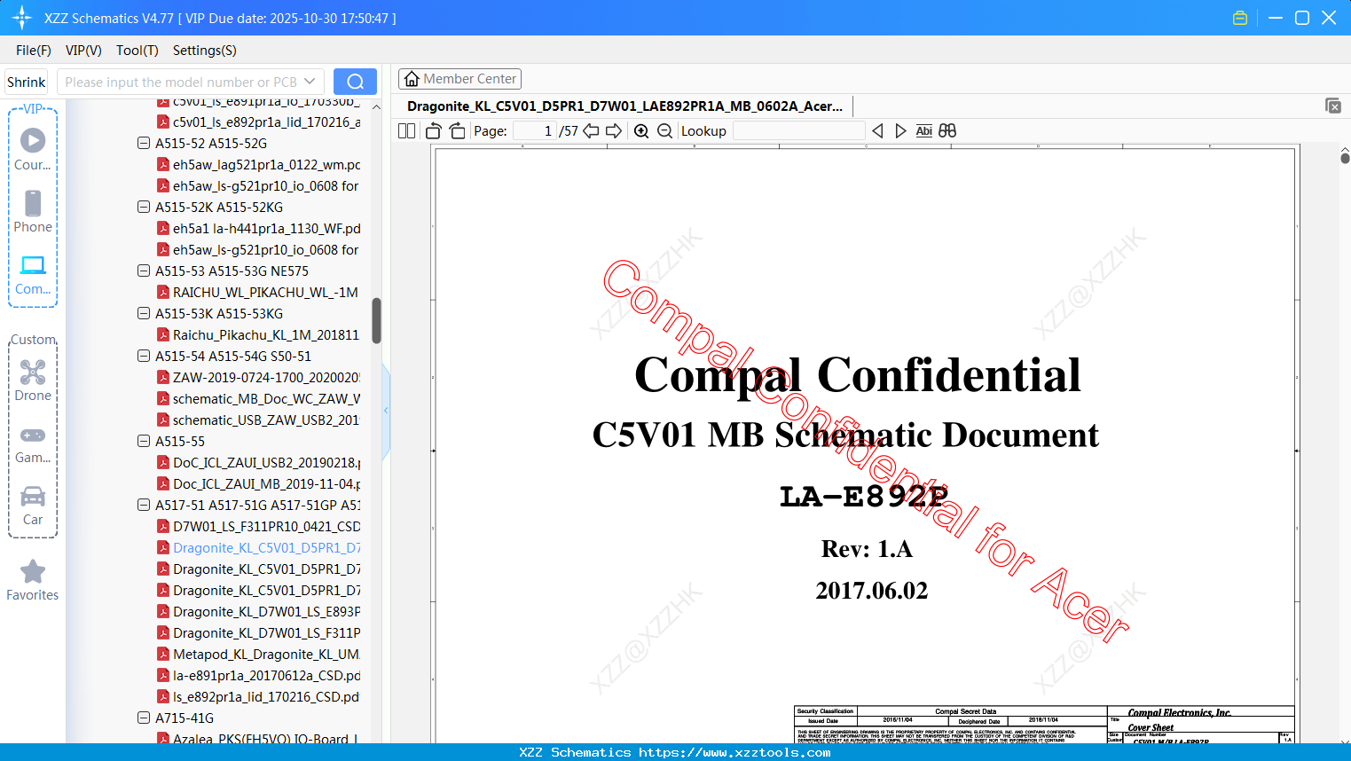Collapse the A515-53K A515-53KG group
This screenshot has height=761, width=1351.
tap(144, 313)
